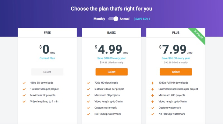Image resolution: width=223 pixels, height=124 pixels.
Task: Click the Save $96.00 every year text
Action: coord(176,58)
